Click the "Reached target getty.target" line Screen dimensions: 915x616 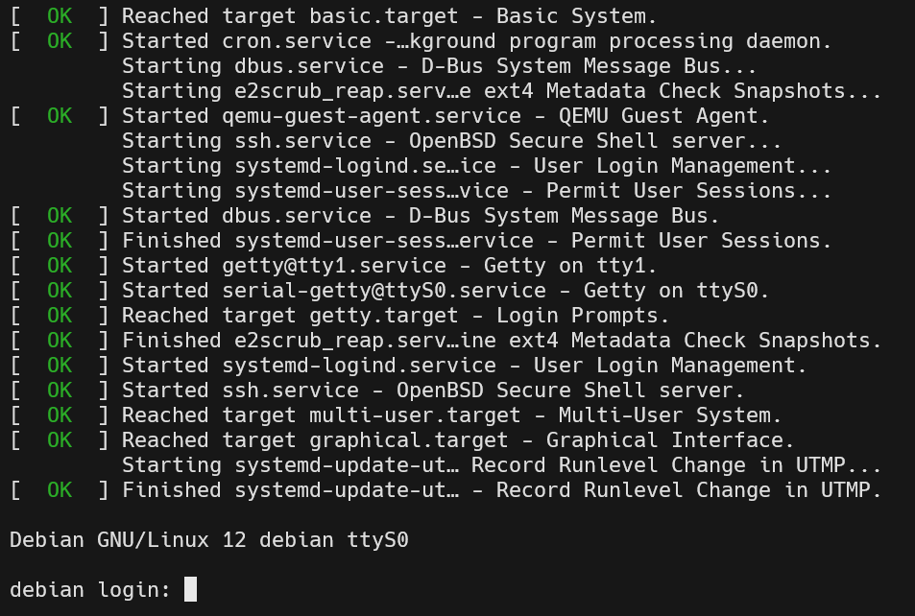point(396,316)
